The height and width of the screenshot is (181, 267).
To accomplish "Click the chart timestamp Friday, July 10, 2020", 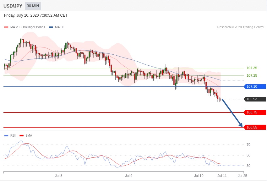I will pyautogui.click(x=36, y=15).
